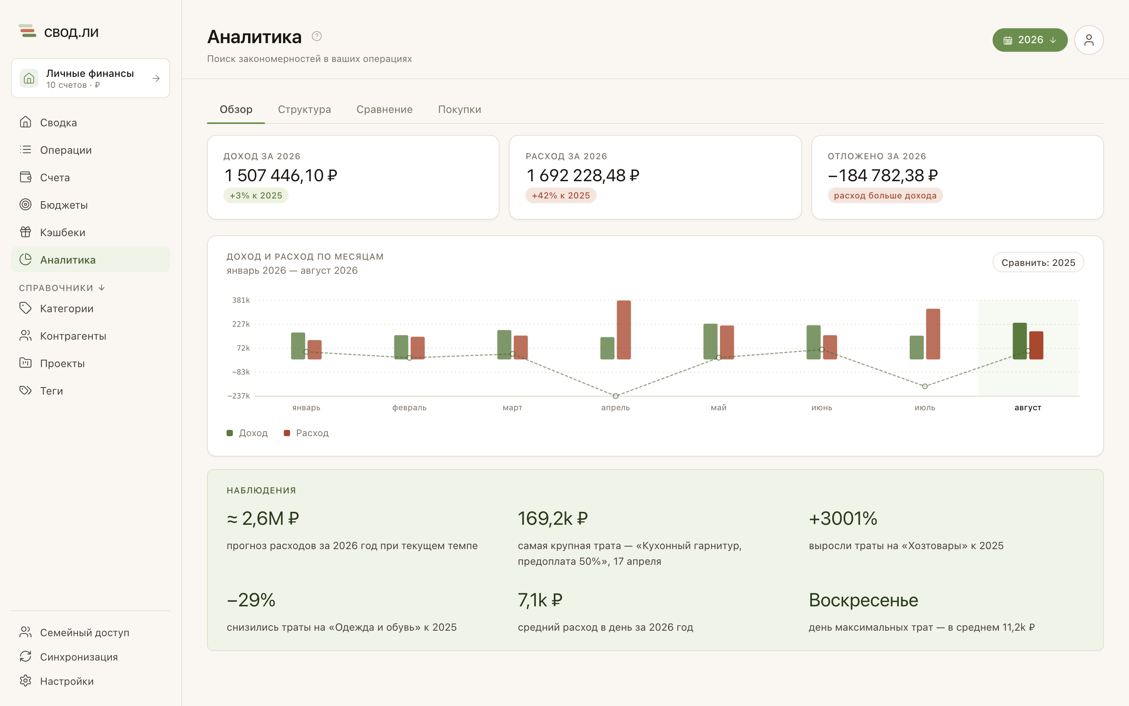Click the Воскресенье observation heading
Screen dimensions: 1129x706
[864, 600]
